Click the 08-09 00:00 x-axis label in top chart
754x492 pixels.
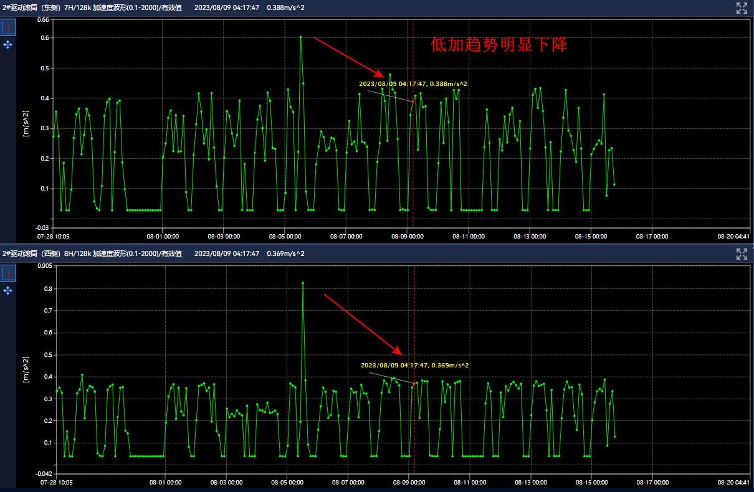point(408,237)
